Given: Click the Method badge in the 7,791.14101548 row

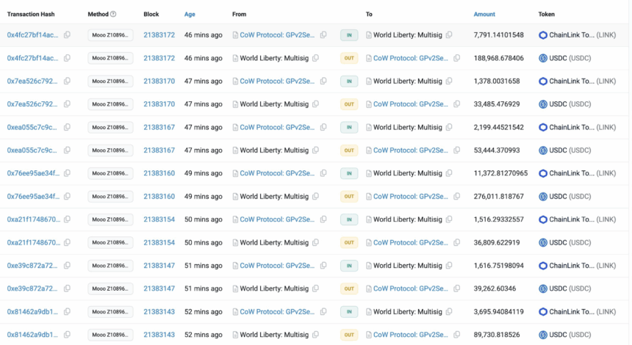Looking at the screenshot, I should tap(110, 35).
